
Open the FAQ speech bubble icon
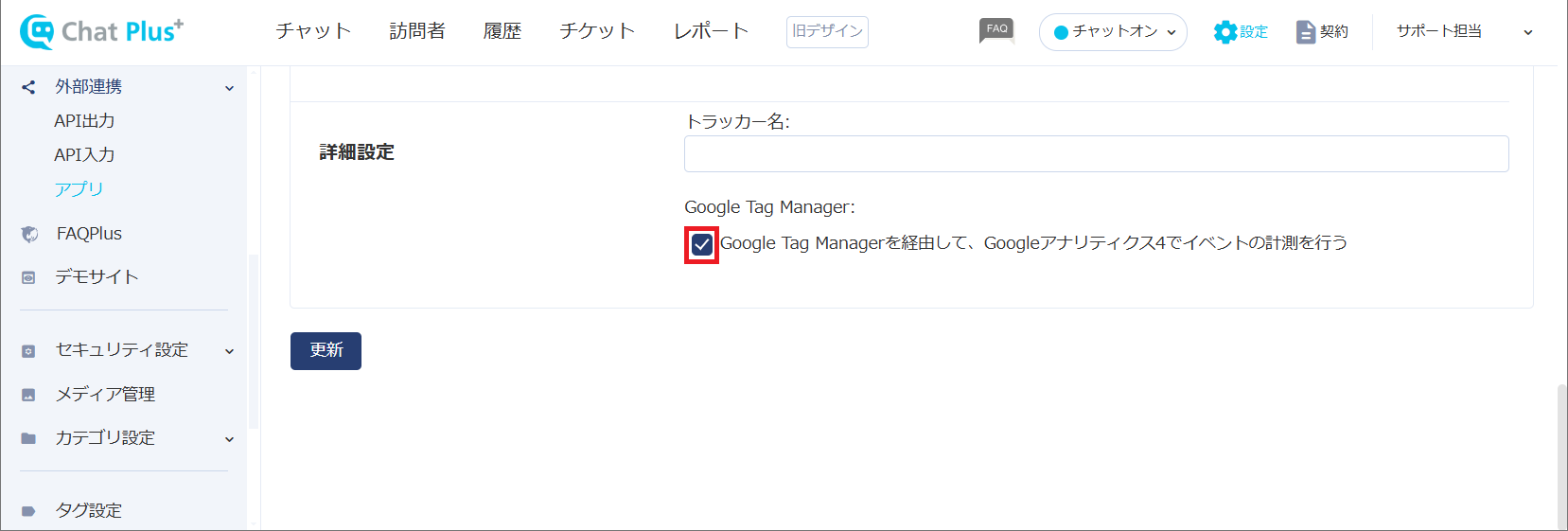(996, 31)
